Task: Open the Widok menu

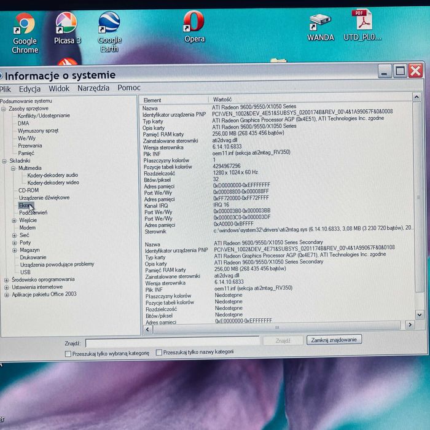Action: pos(59,88)
